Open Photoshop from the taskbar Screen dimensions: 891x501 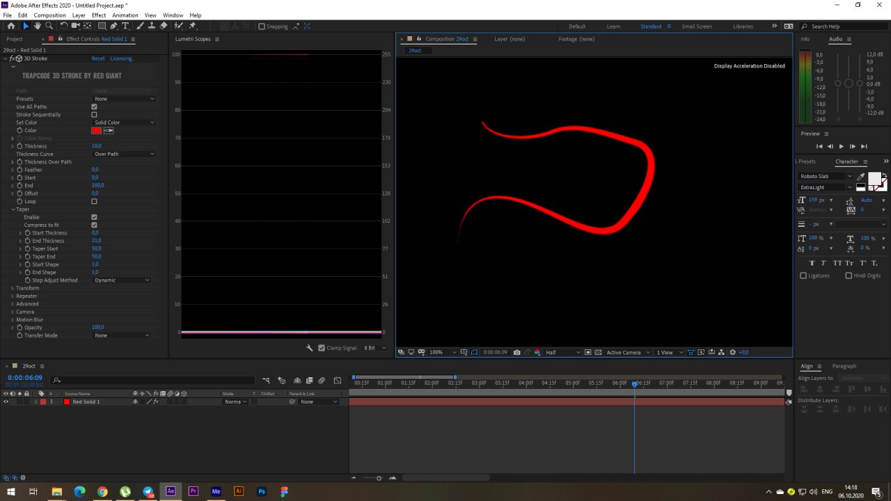coord(262,491)
